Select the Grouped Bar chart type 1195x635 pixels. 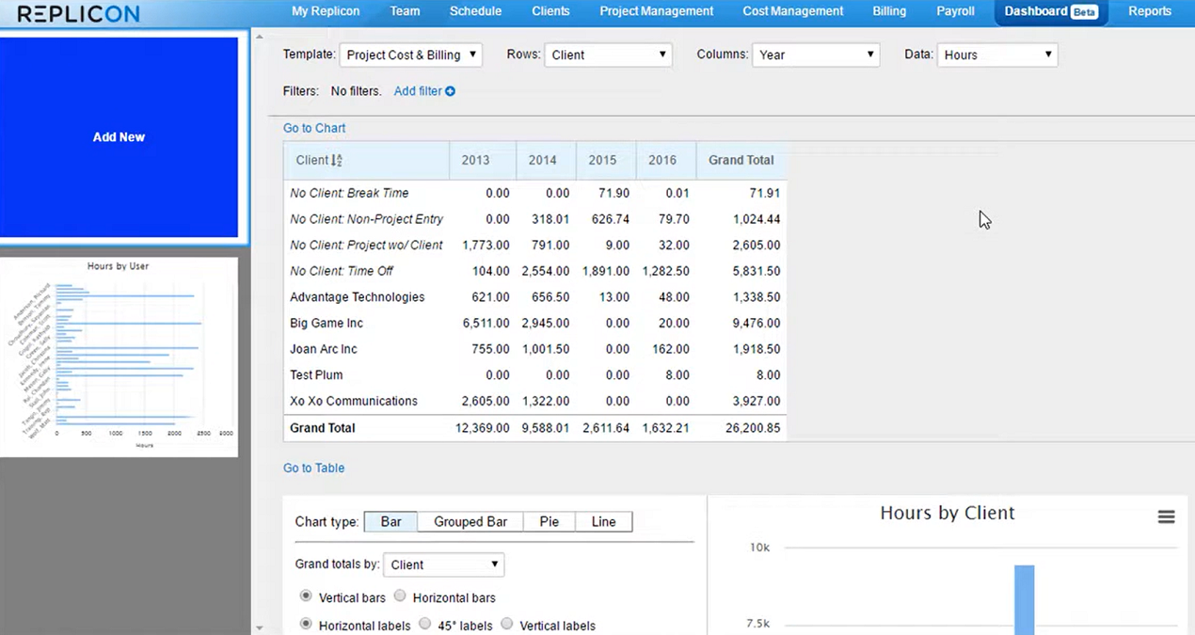(470, 521)
